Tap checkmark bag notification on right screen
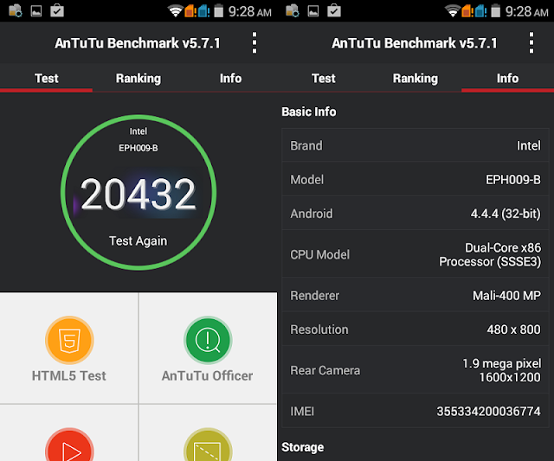554x461 pixels. (334, 10)
